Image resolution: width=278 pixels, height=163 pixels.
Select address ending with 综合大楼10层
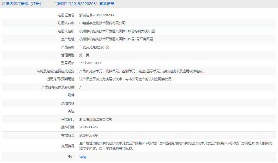(117, 31)
